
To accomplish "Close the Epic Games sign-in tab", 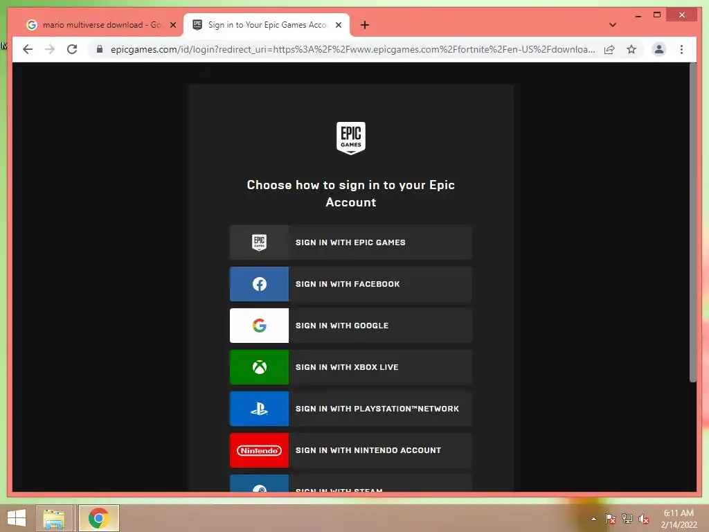I will coord(338,25).
